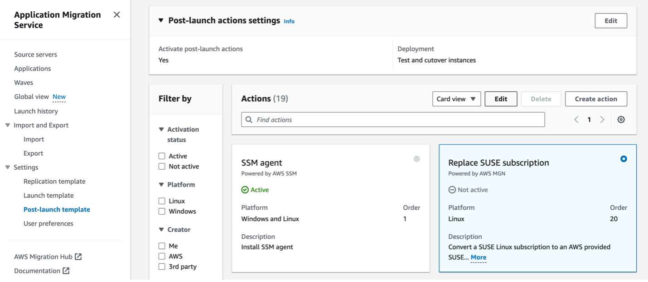Screen dimensions: 648x282
Task: Open Info link beside Post-launch actions settings
Action: point(289,21)
